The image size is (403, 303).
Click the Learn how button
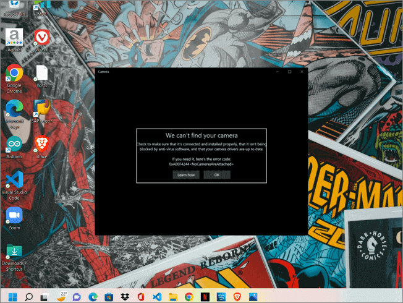coord(186,175)
